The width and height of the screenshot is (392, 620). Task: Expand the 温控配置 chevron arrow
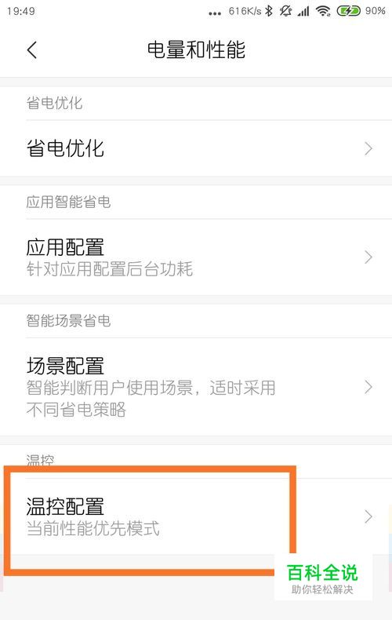click(x=368, y=516)
